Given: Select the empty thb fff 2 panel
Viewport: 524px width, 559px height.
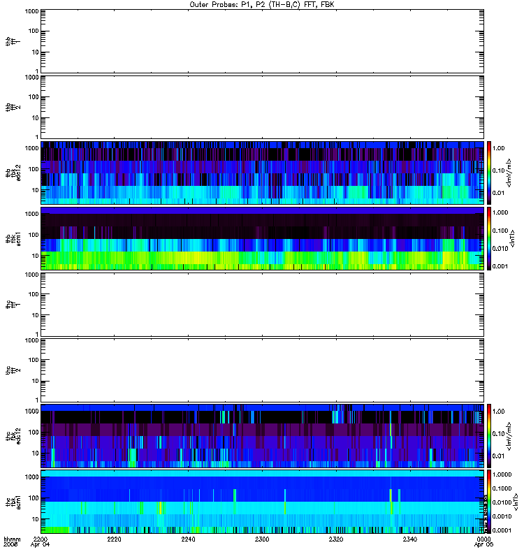Looking at the screenshot, I should (262, 107).
